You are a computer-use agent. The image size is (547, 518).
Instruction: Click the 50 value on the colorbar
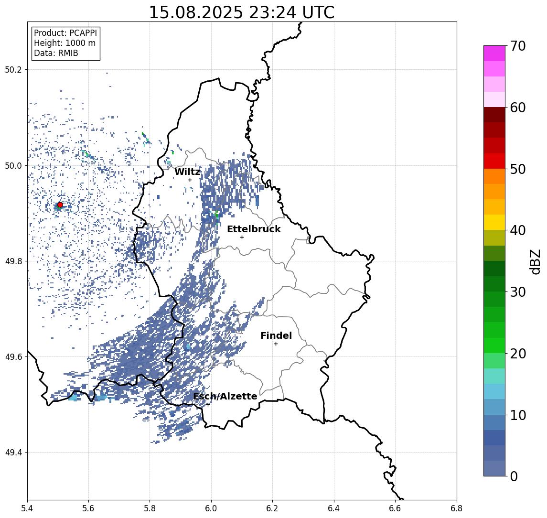click(x=518, y=169)
